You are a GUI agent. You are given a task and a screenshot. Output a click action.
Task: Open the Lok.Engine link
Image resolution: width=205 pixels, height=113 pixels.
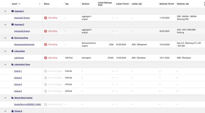point(19,58)
